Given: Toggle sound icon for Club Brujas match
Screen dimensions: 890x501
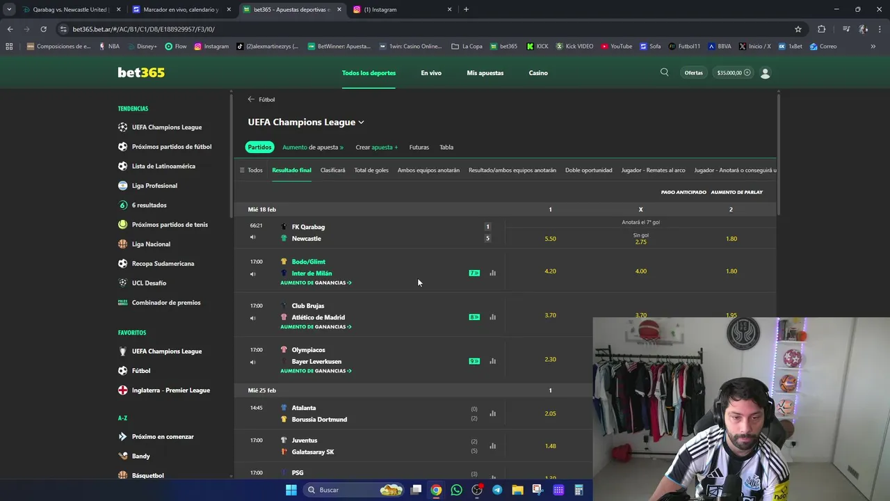Looking at the screenshot, I should pyautogui.click(x=252, y=317).
